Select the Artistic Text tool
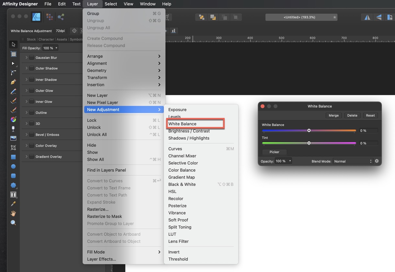This screenshot has width=395, height=272. (x=13, y=195)
